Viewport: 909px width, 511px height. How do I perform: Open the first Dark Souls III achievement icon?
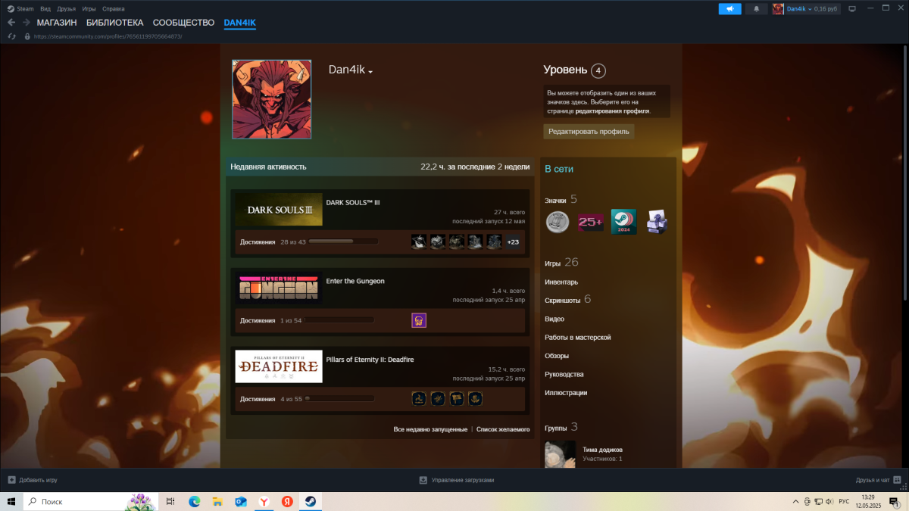click(419, 241)
